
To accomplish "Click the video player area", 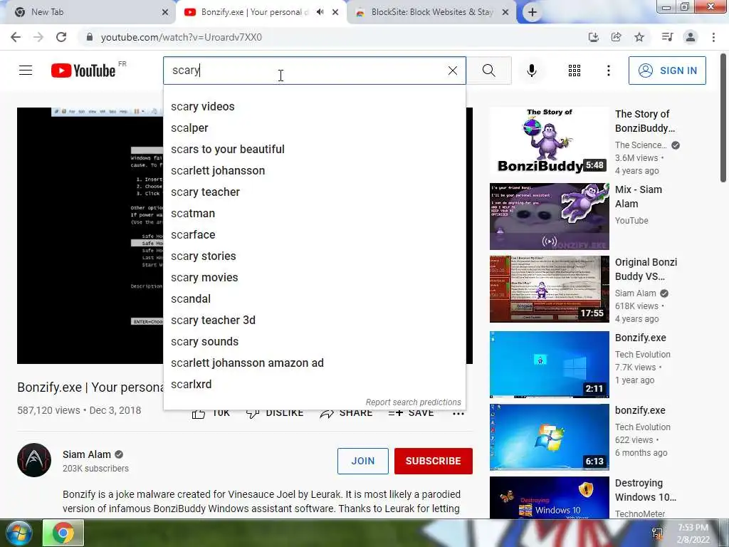I will click(90, 236).
